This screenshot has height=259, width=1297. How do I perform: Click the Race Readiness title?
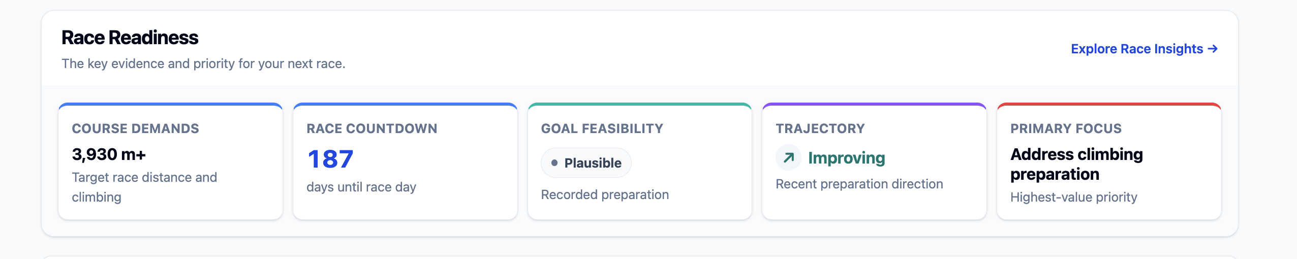coord(130,38)
